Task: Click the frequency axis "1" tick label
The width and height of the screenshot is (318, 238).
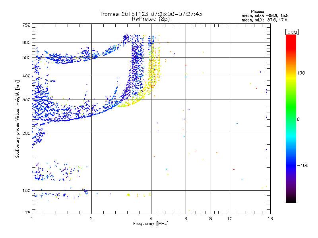Action: [32, 219]
